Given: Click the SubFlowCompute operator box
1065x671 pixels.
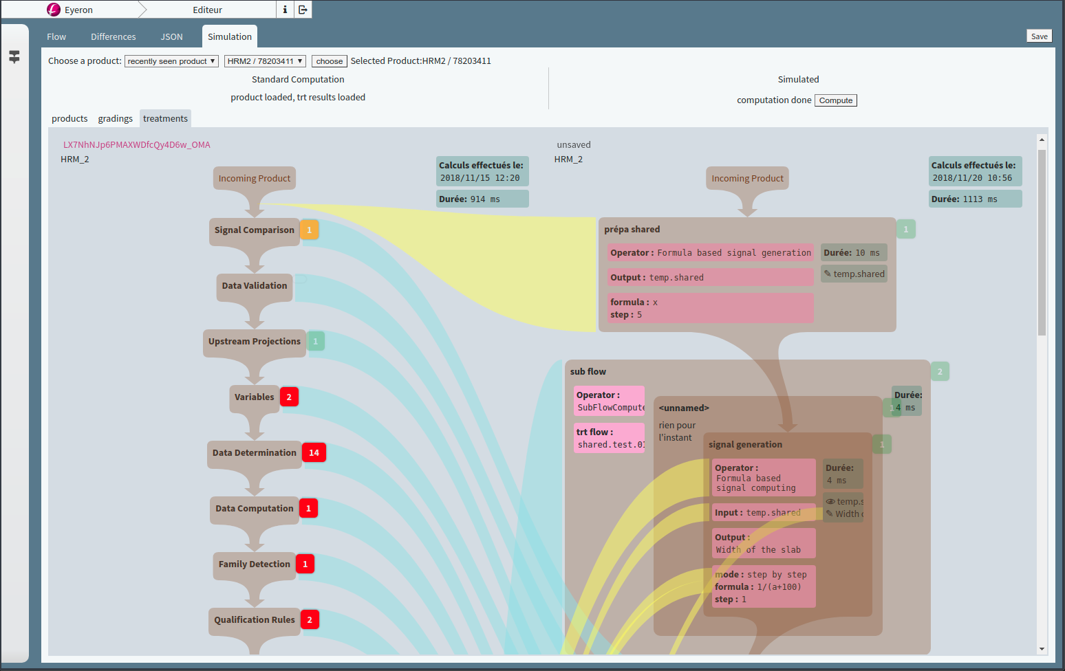Looking at the screenshot, I should pos(610,401).
